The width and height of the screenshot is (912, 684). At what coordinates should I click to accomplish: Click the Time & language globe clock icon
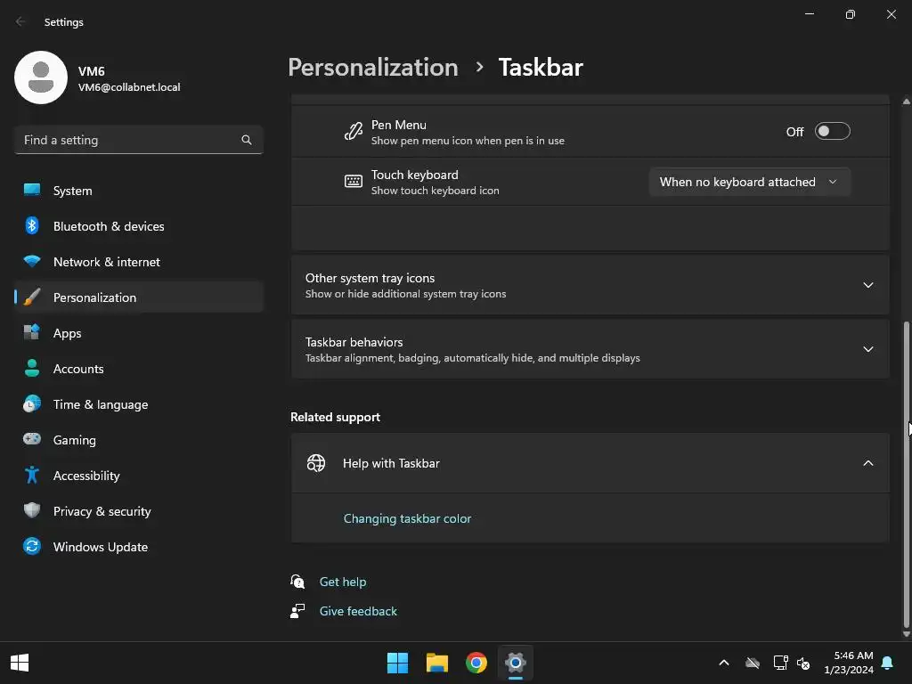coord(32,403)
